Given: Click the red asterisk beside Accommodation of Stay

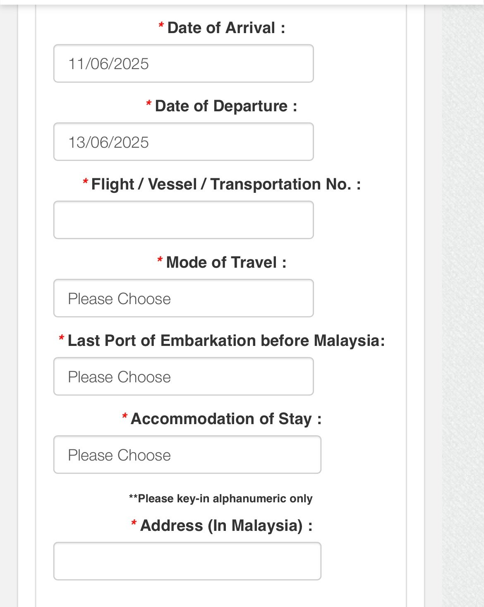Looking at the screenshot, I should click(x=125, y=417).
